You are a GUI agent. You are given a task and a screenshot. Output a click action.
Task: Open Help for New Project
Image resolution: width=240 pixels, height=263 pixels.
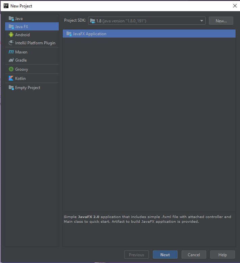tap(222, 255)
